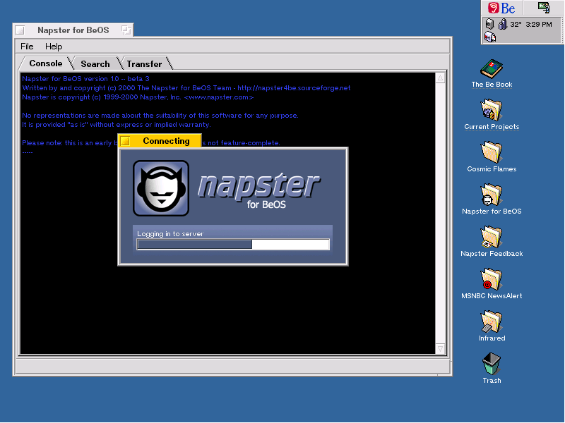The width and height of the screenshot is (565, 423).
Task: Open the Help menu
Action: click(x=54, y=47)
